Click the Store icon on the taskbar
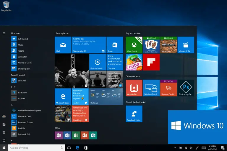Image resolution: width=227 pixels, height=151 pixels. point(85,148)
